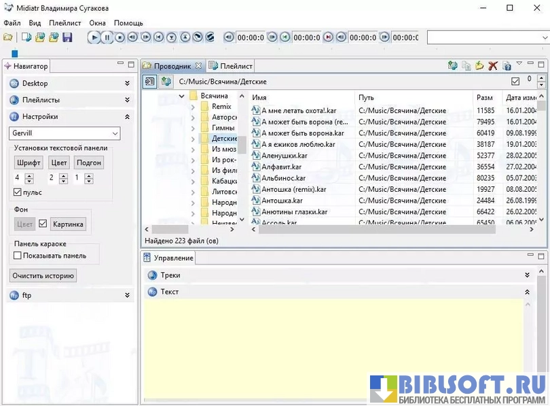Open the Плейлист menu
The image size is (550, 406).
[x=65, y=22]
